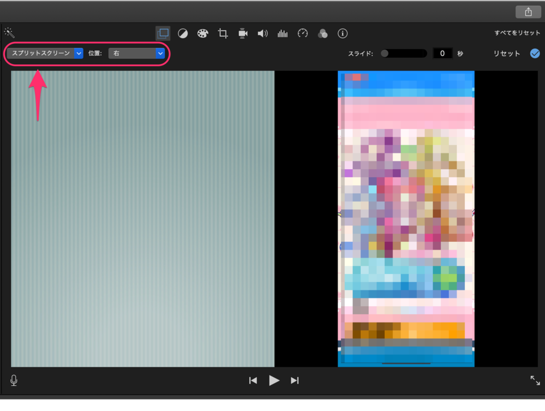This screenshot has width=545, height=411.
Task: Click the リセット button
Action: [507, 53]
